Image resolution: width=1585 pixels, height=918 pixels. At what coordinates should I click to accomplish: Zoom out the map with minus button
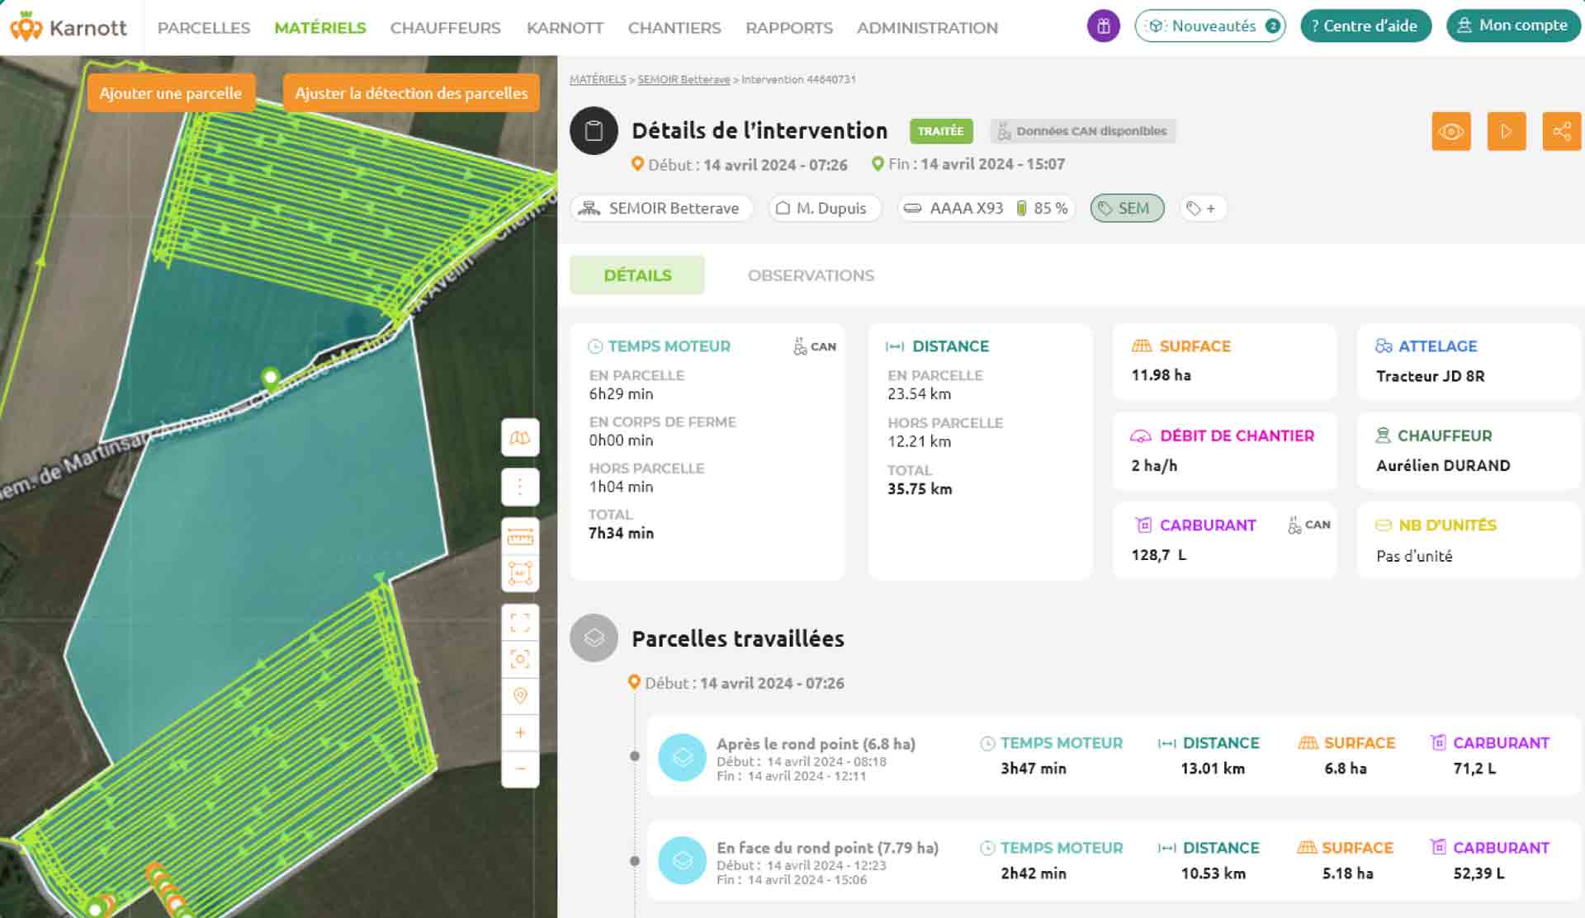click(x=520, y=769)
